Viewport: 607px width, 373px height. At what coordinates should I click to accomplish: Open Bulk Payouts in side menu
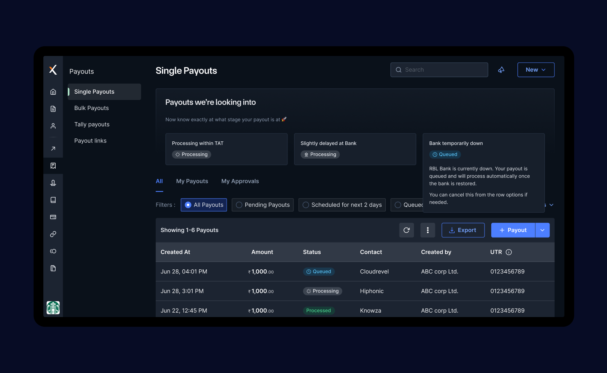pos(91,108)
